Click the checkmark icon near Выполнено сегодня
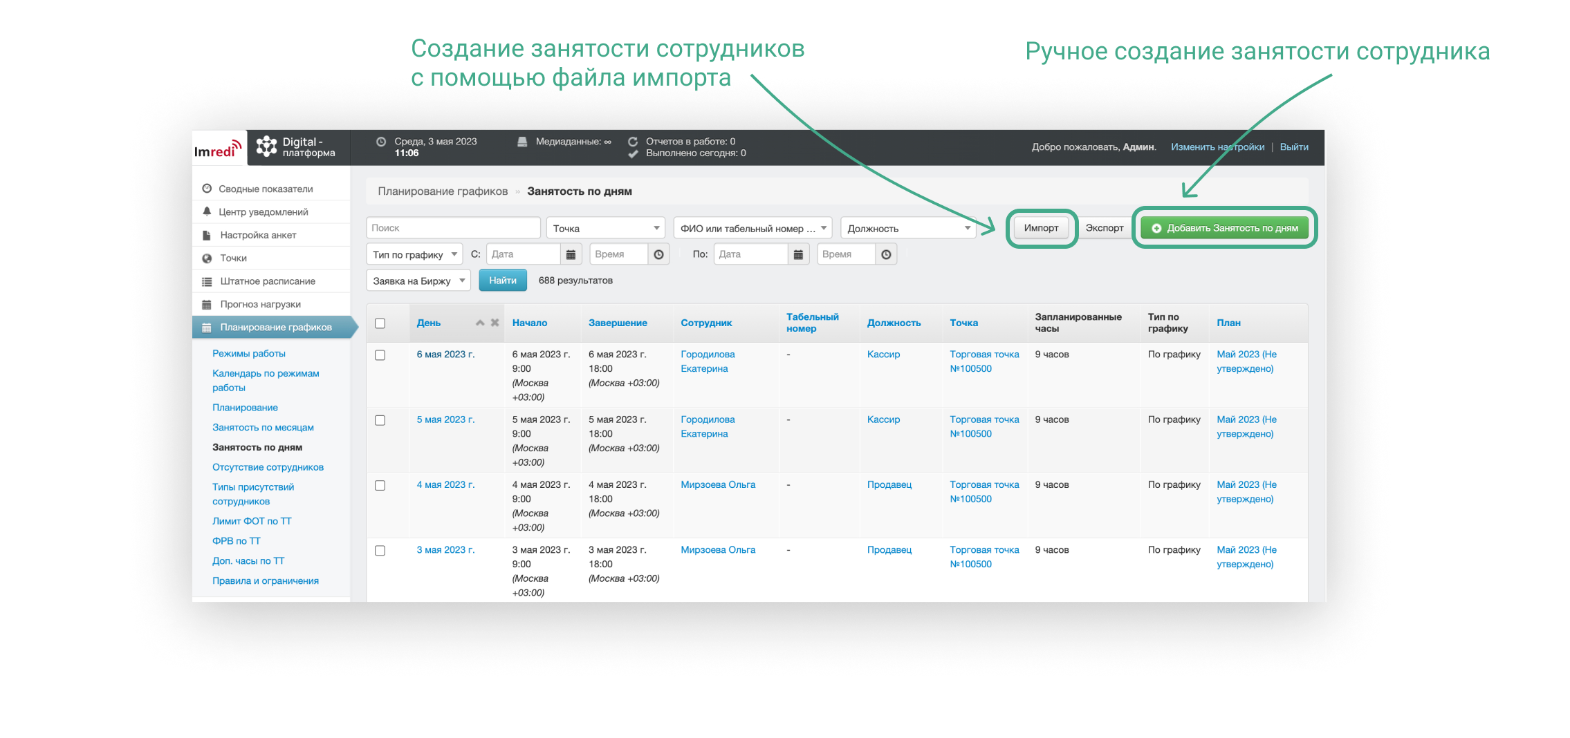The image size is (1570, 738). [x=633, y=154]
